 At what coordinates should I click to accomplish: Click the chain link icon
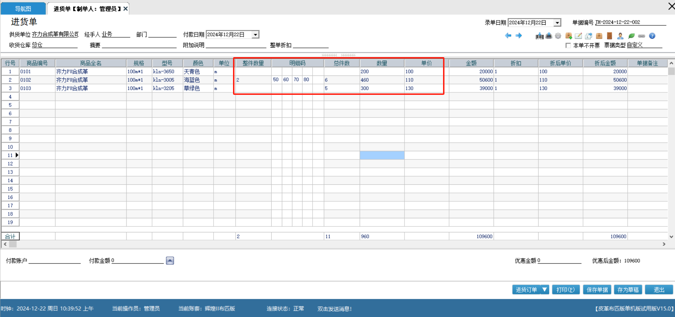point(641,36)
